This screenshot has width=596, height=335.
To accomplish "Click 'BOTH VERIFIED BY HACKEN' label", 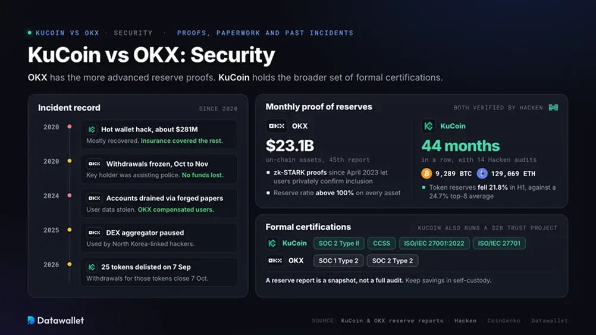I will (498, 108).
